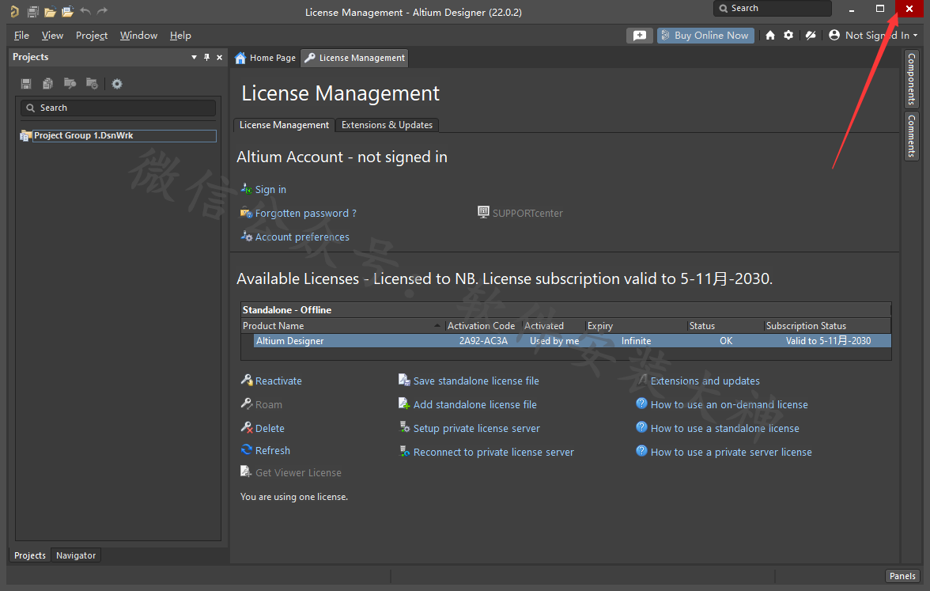This screenshot has height=591, width=930.
Task: Select the License Management document tab
Action: pos(354,58)
